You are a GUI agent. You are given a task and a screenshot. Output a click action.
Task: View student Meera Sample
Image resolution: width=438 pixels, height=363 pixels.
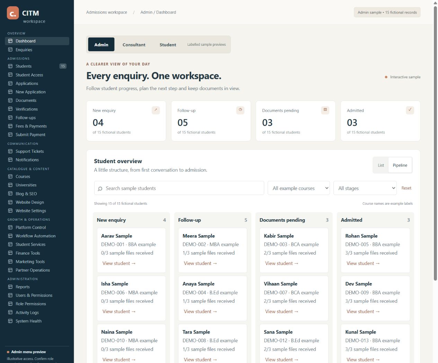tap(200, 263)
